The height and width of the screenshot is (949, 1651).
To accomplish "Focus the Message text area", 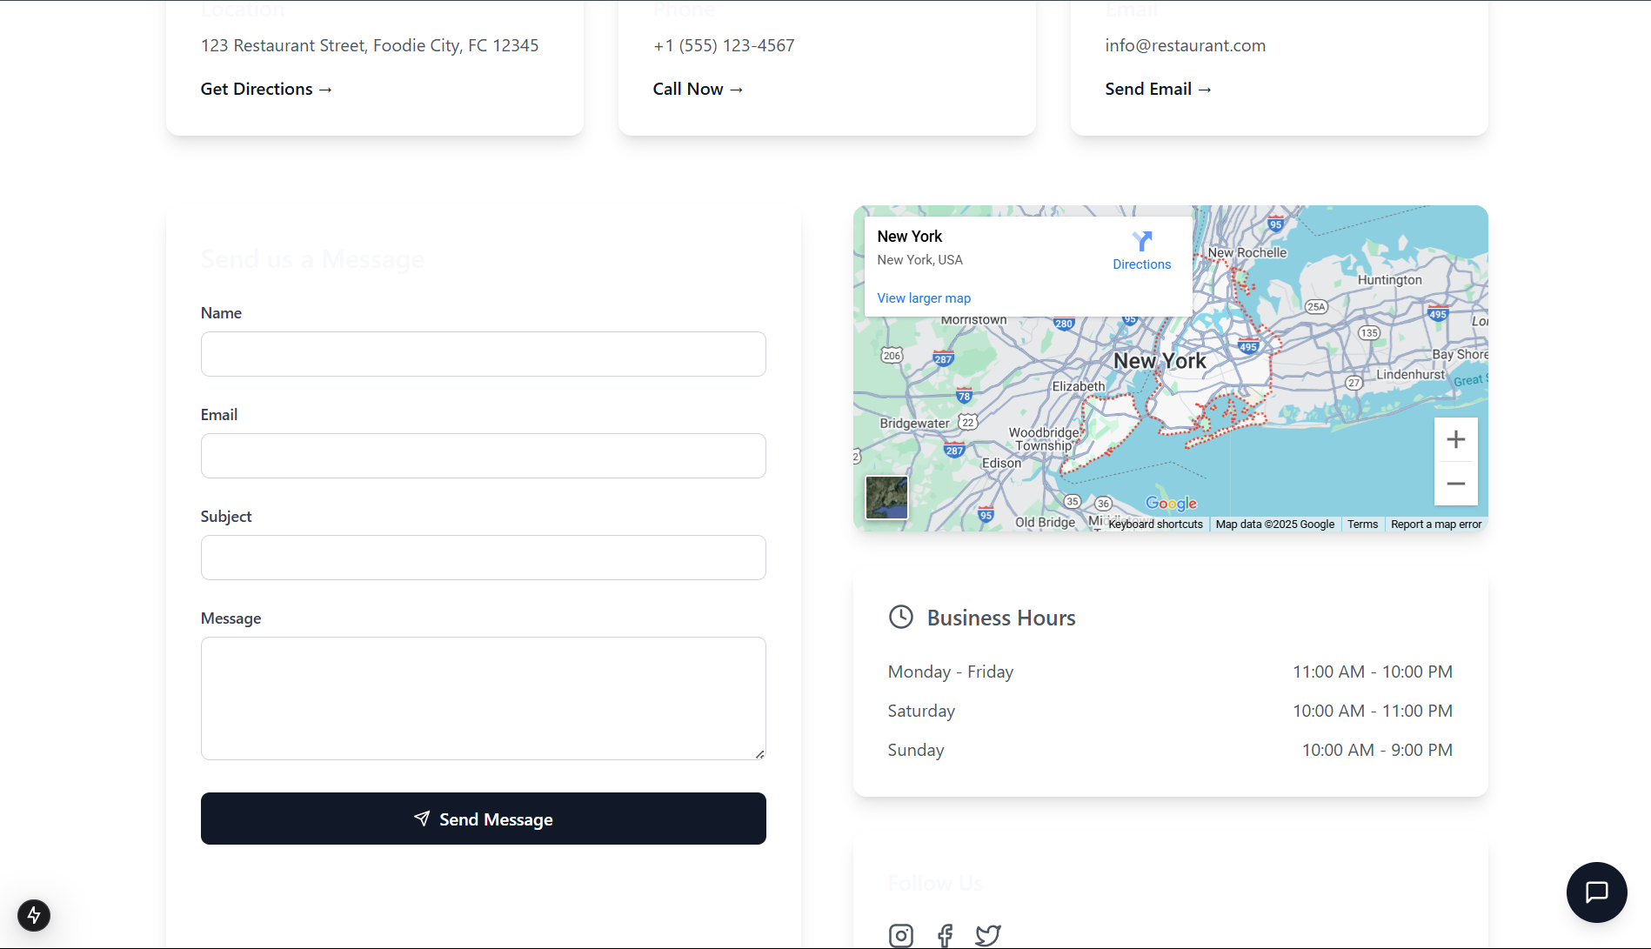I will 484,698.
